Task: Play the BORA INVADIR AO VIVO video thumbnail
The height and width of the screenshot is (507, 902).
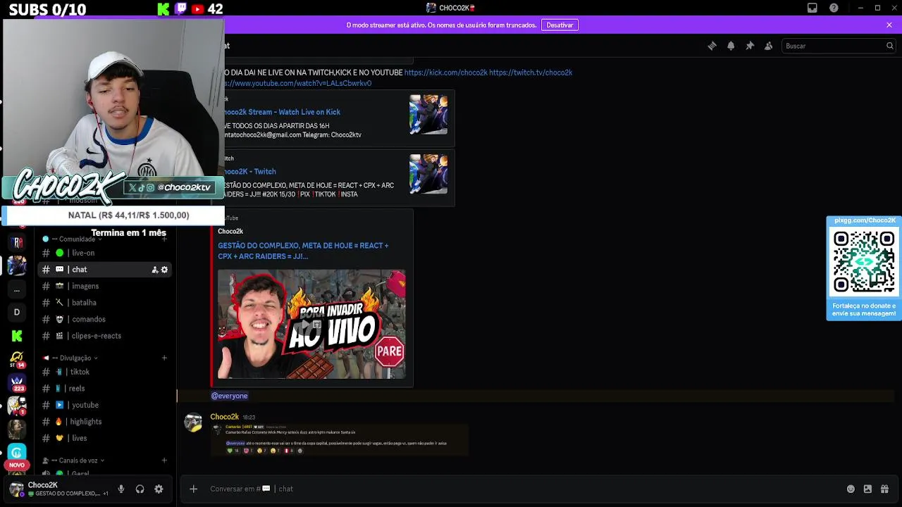Action: [311, 324]
